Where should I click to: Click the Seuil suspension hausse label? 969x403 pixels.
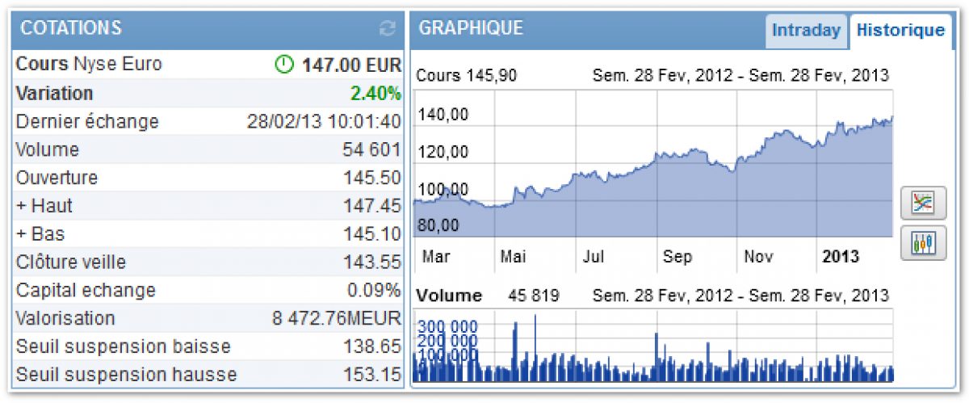coord(126,375)
